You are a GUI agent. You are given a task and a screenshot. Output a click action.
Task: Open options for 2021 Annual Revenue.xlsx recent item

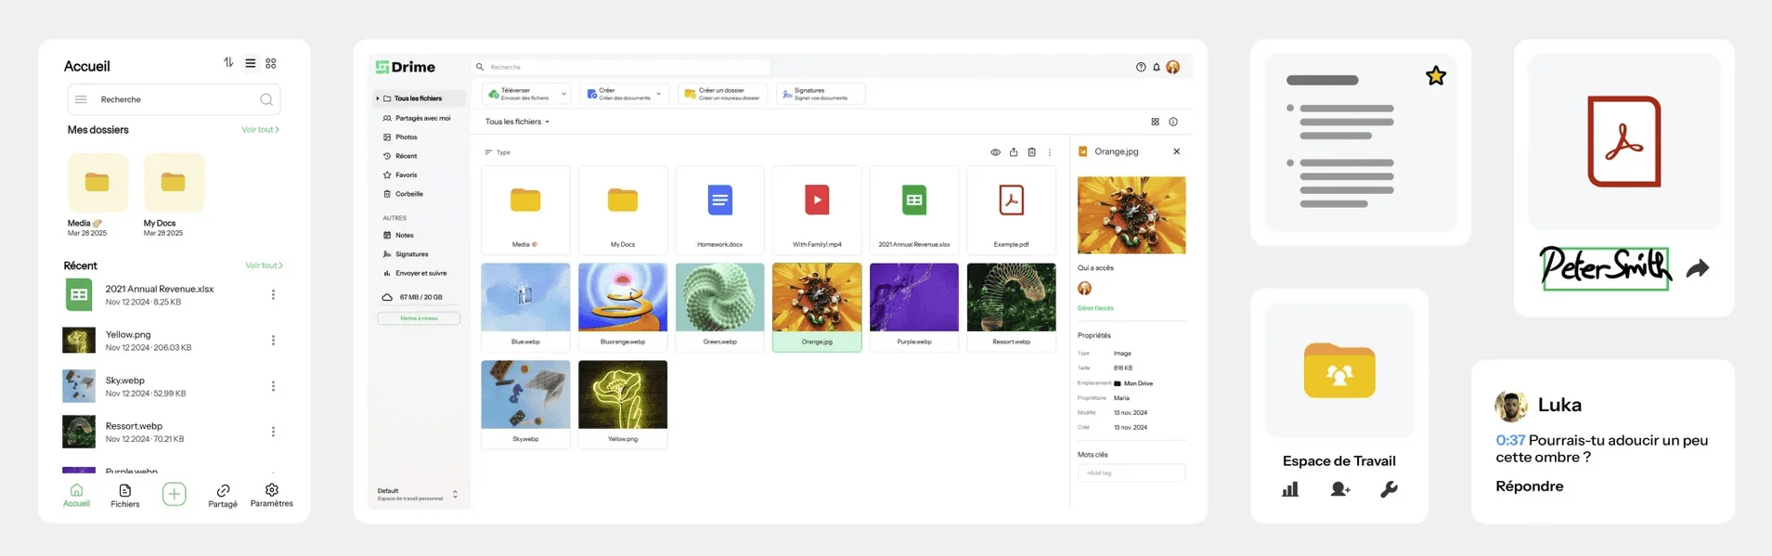[273, 294]
